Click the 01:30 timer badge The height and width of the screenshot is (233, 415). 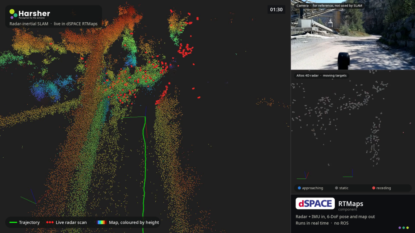tap(276, 10)
